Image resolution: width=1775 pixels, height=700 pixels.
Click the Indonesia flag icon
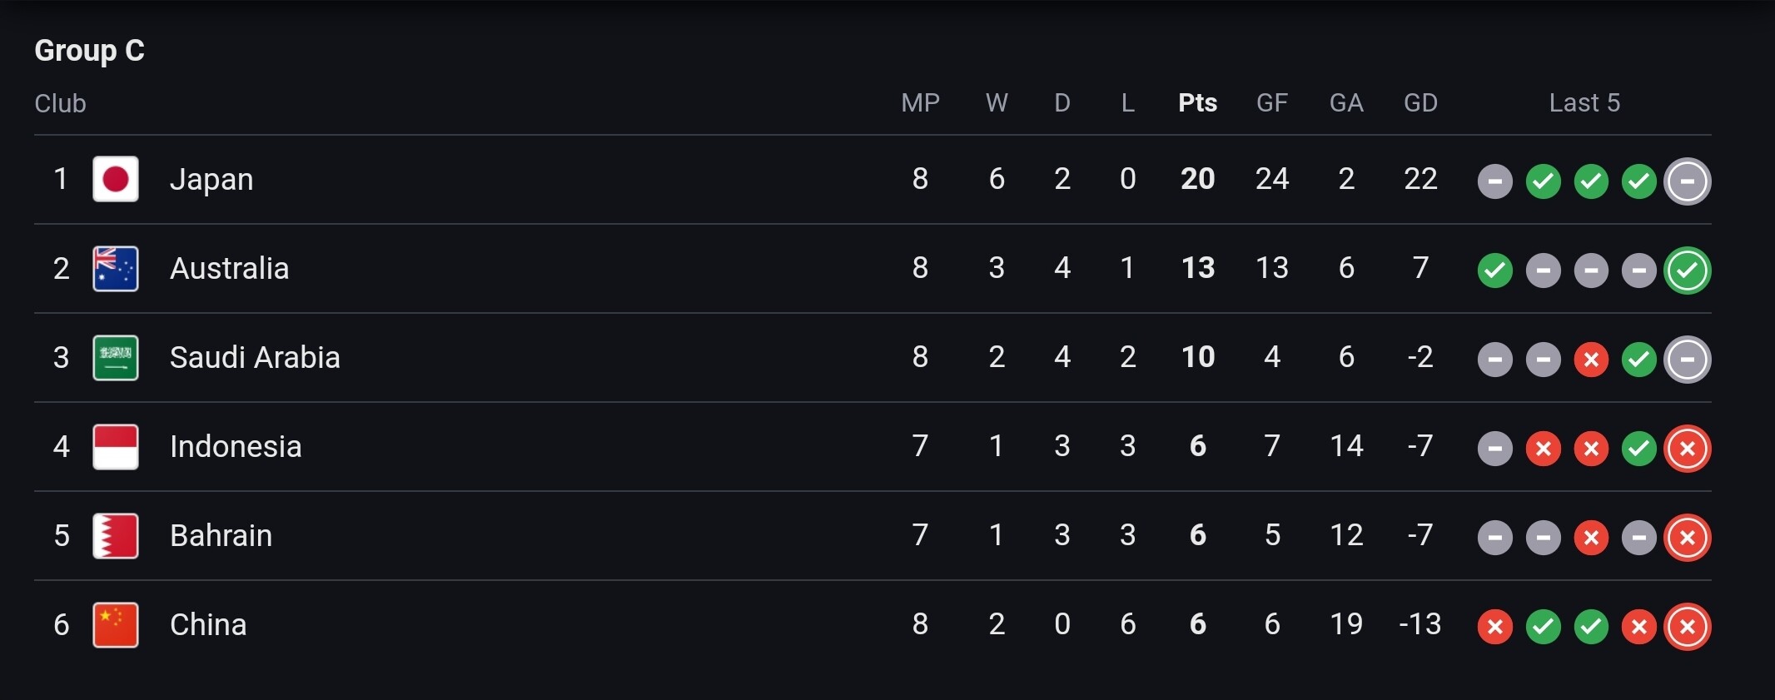tap(116, 447)
